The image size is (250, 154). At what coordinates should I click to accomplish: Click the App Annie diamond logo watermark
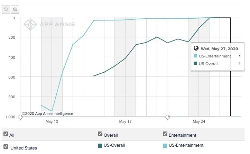[x=30, y=25]
